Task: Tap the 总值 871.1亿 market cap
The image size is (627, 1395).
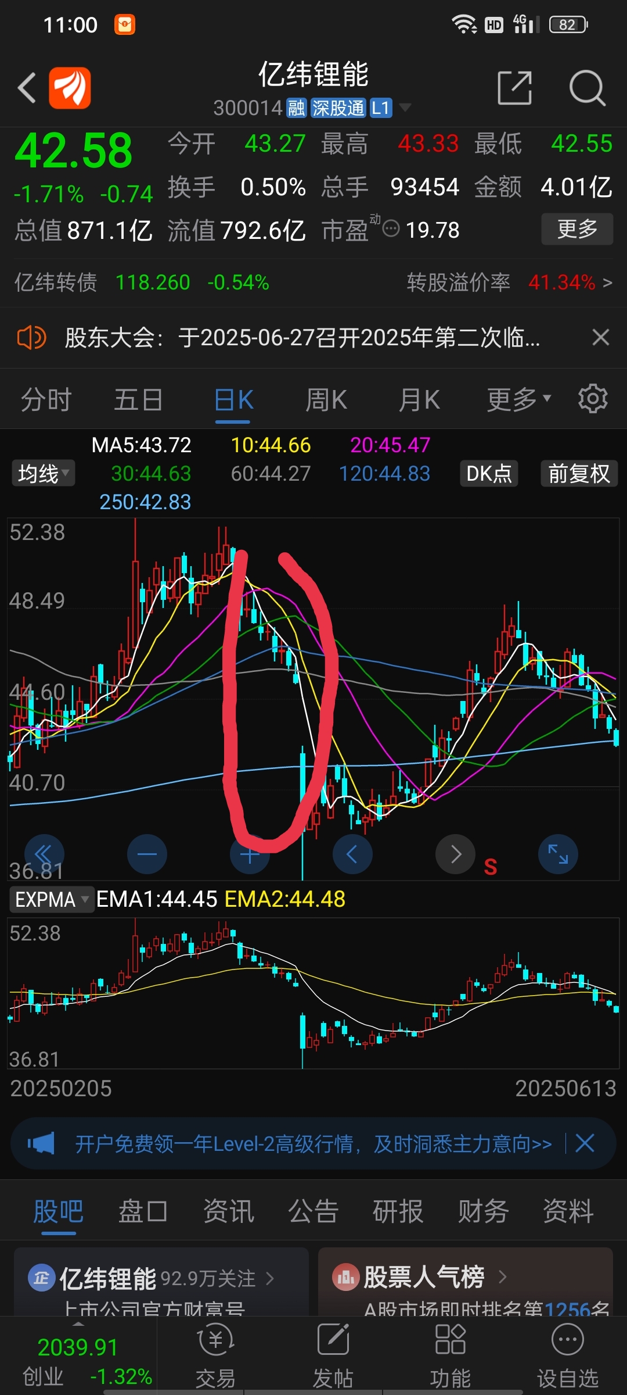Action: point(83,230)
